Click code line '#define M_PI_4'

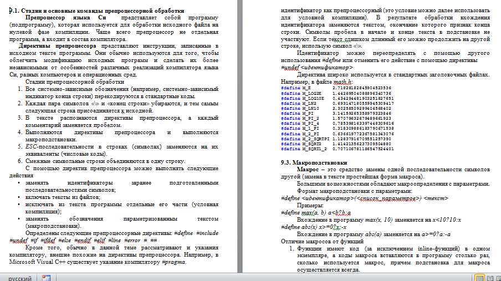point(337,124)
